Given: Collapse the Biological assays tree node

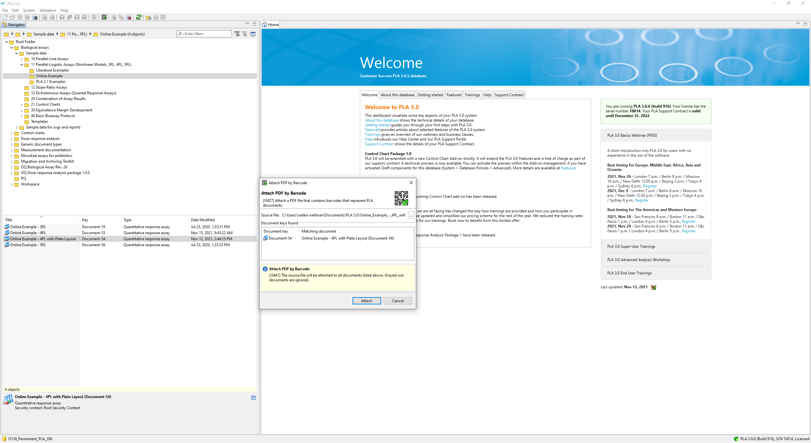Looking at the screenshot, I should [12, 47].
